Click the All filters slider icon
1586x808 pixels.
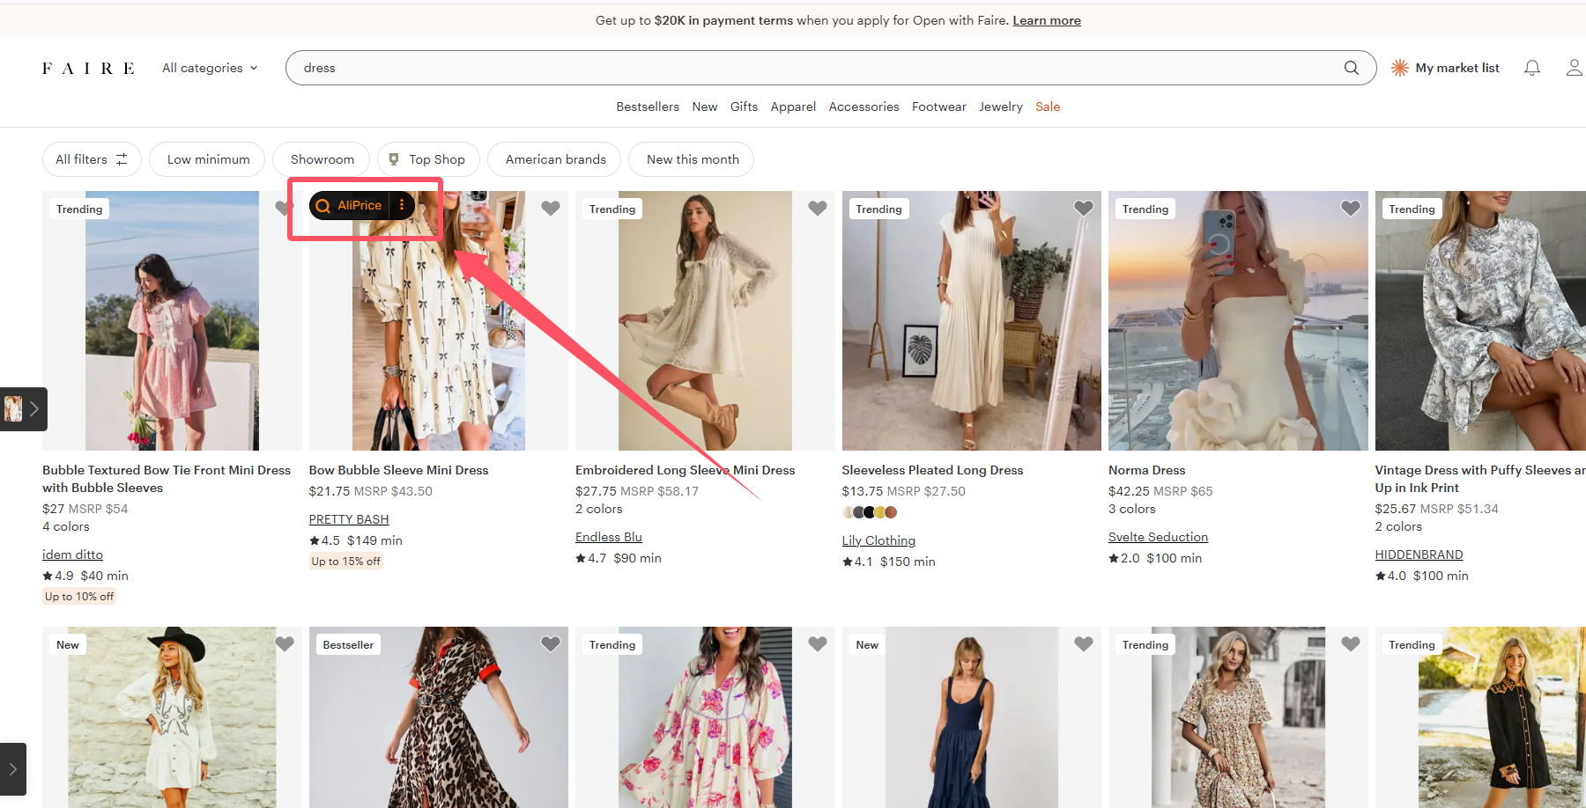(122, 159)
